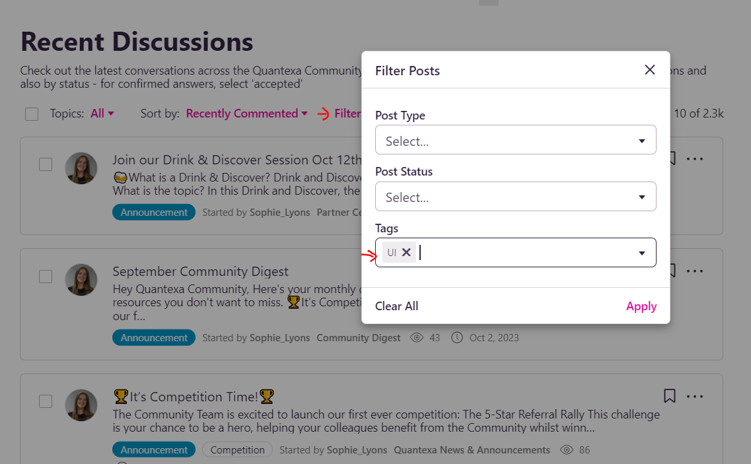This screenshot has height=464, width=751.
Task: Bookmark the It's Competition Time post
Action: [x=670, y=396]
